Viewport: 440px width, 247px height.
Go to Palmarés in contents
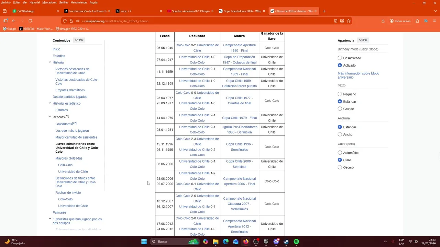[59, 212]
